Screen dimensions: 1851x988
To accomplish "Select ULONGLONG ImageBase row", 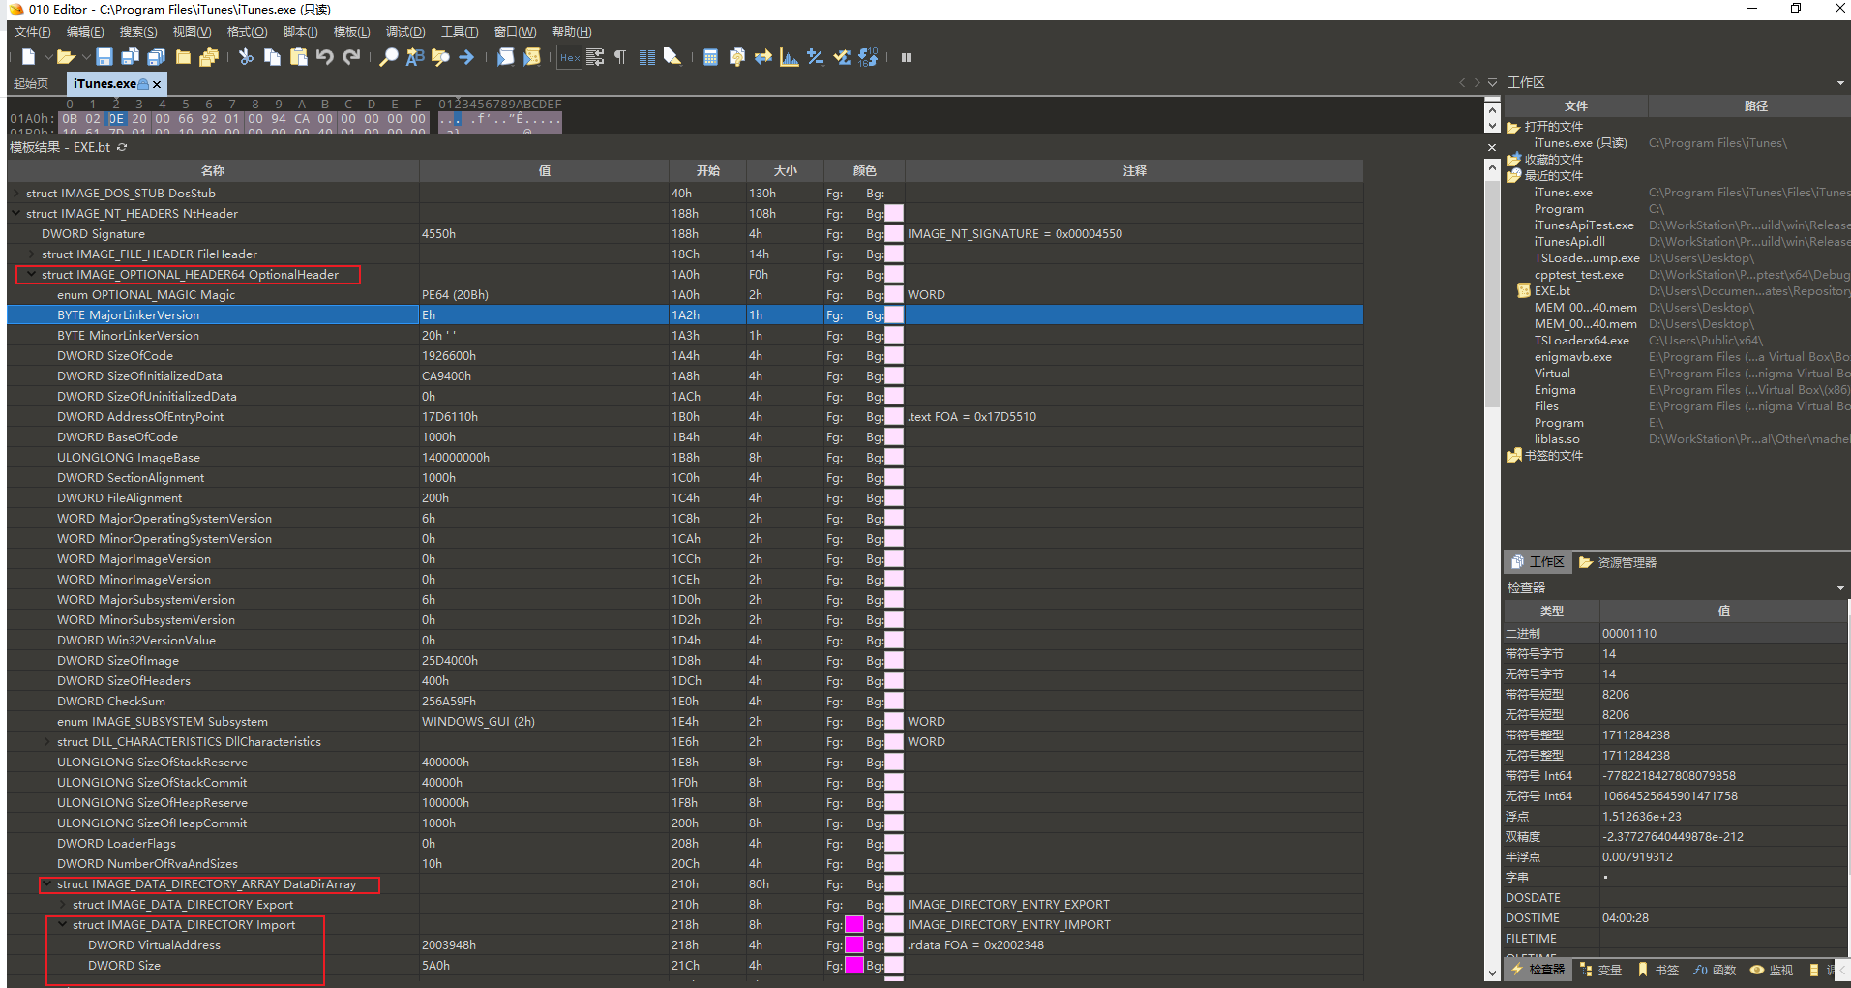I will click(x=685, y=458).
